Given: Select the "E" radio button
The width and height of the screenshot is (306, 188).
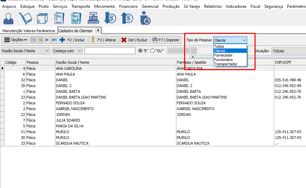Looking at the screenshot, I should (x=140, y=51).
